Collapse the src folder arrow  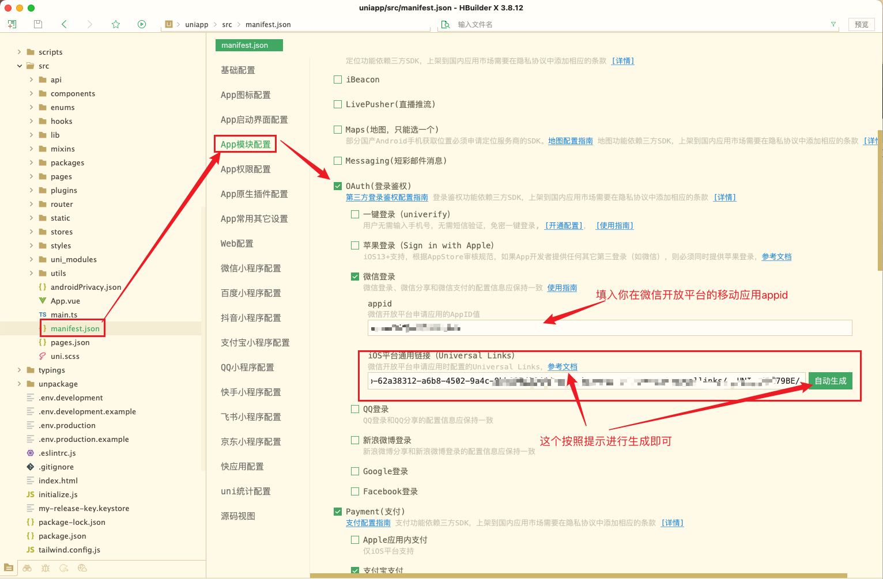(x=19, y=66)
